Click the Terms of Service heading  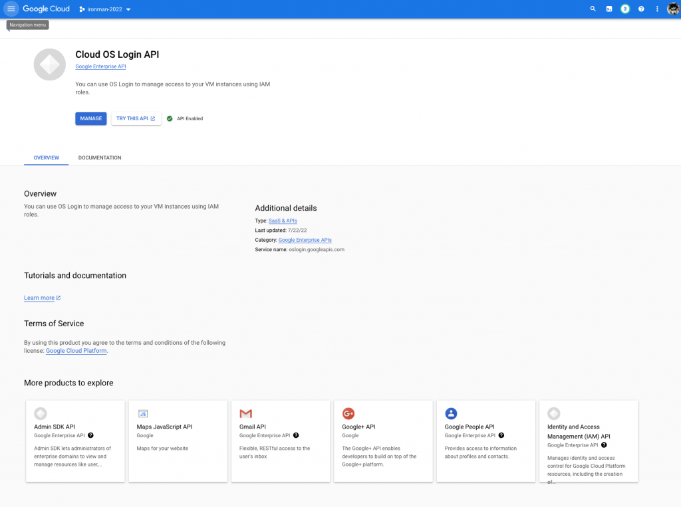[x=54, y=324]
